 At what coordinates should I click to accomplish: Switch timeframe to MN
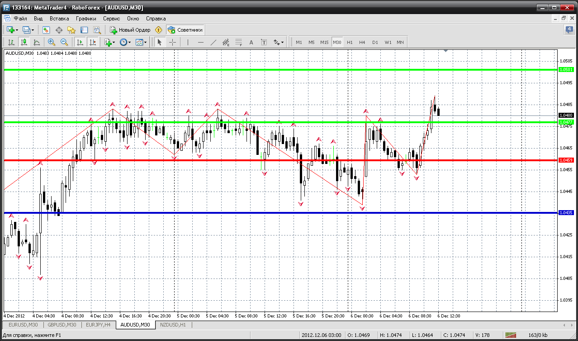tap(400, 42)
